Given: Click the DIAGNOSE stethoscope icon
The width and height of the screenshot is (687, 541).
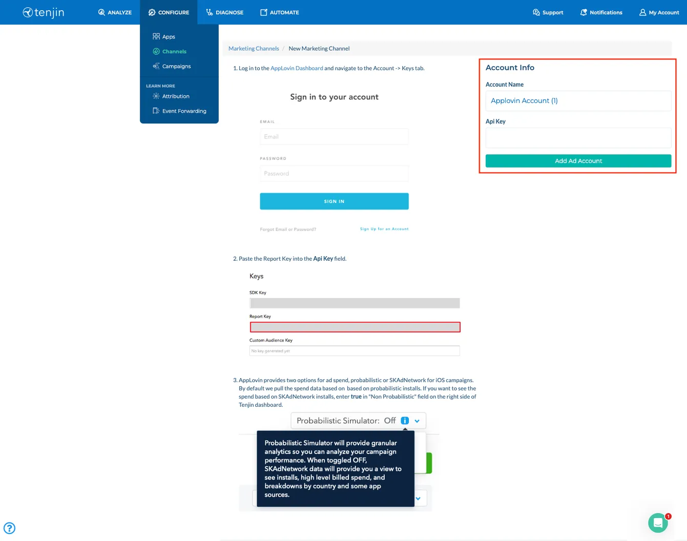Looking at the screenshot, I should [x=209, y=12].
